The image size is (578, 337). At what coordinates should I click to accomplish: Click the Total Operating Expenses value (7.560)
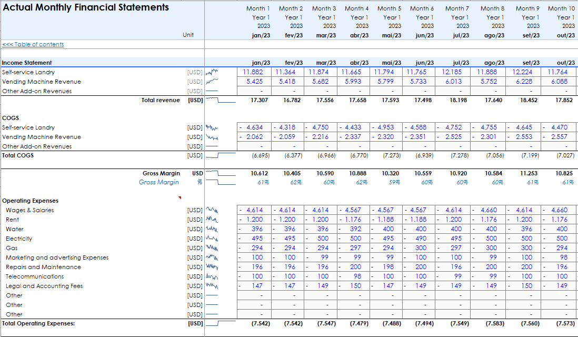[x=531, y=323]
